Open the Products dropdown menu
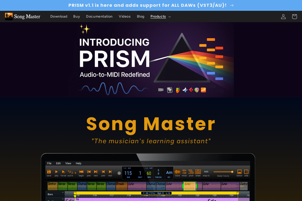Image resolution: width=302 pixels, height=201 pixels. click(160, 16)
